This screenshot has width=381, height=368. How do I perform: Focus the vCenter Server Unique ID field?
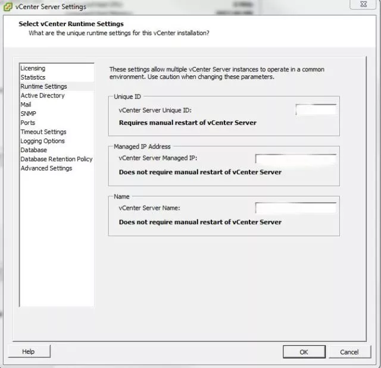316,110
